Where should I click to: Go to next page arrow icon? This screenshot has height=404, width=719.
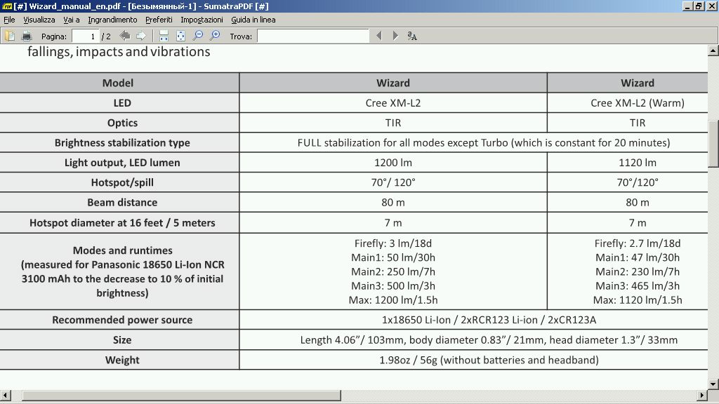point(141,36)
